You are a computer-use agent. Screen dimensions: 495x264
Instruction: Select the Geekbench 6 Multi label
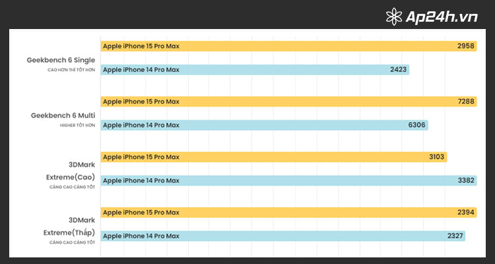click(63, 115)
